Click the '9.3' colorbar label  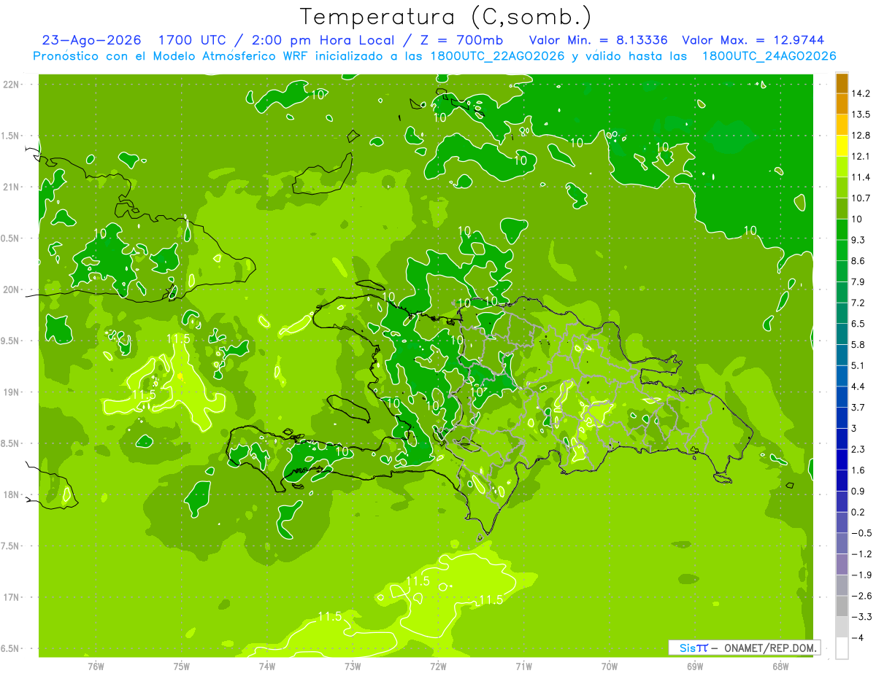click(x=858, y=240)
